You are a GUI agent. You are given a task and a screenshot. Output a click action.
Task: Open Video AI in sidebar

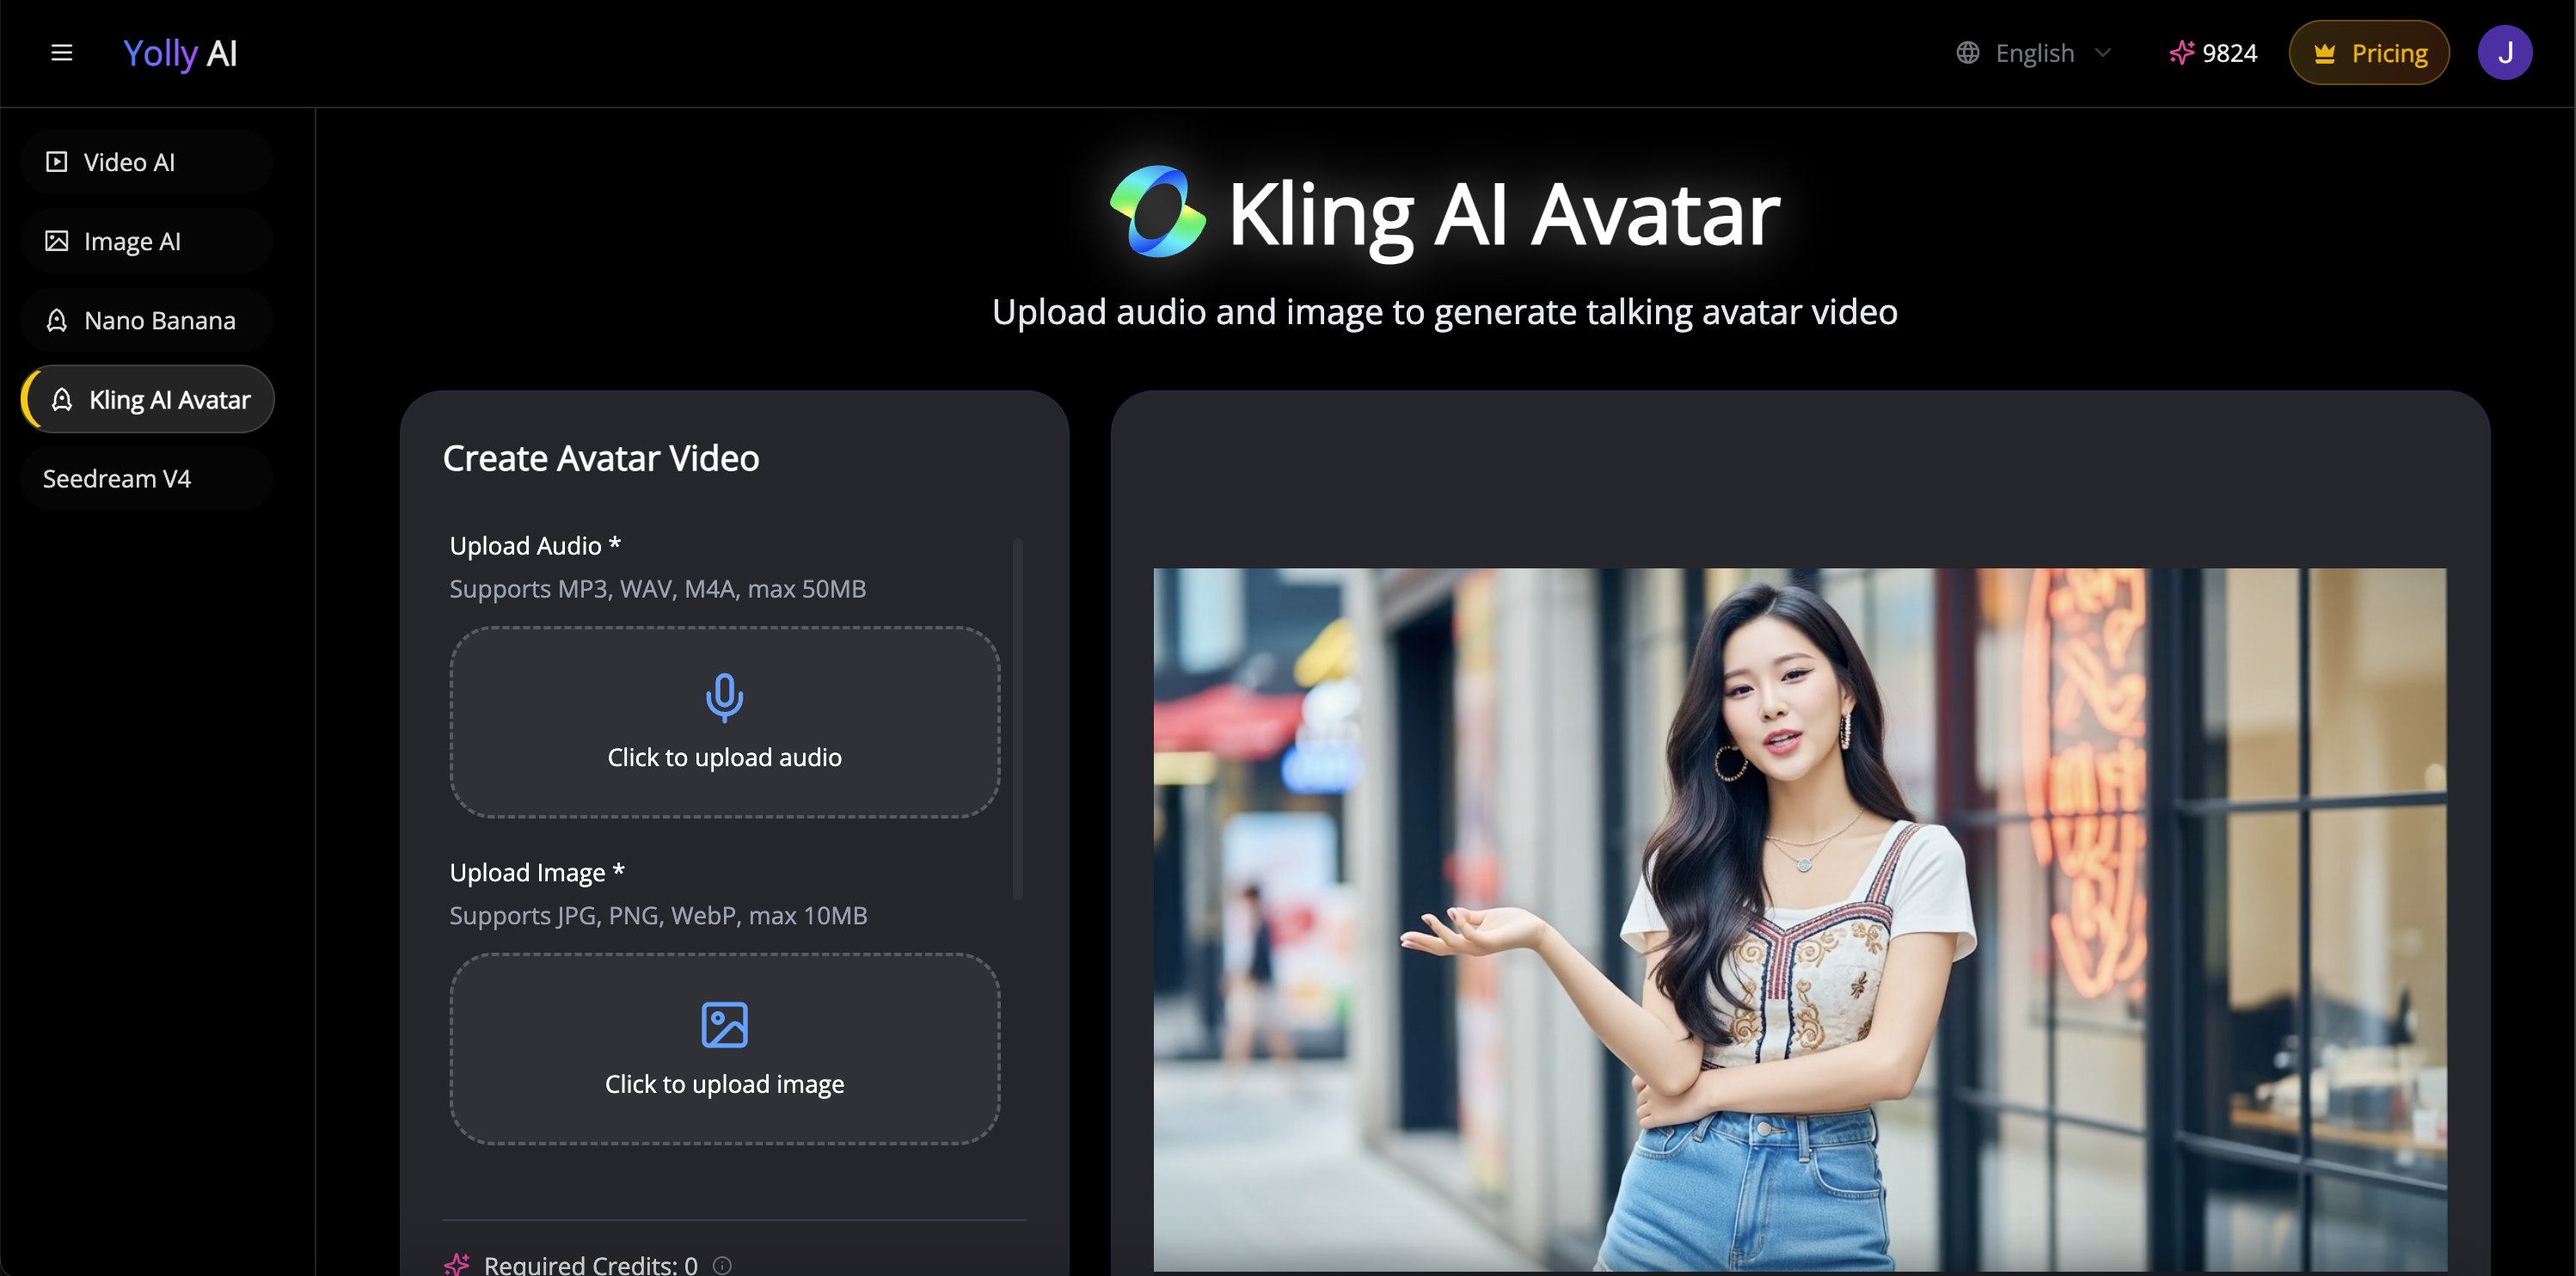click(x=147, y=162)
